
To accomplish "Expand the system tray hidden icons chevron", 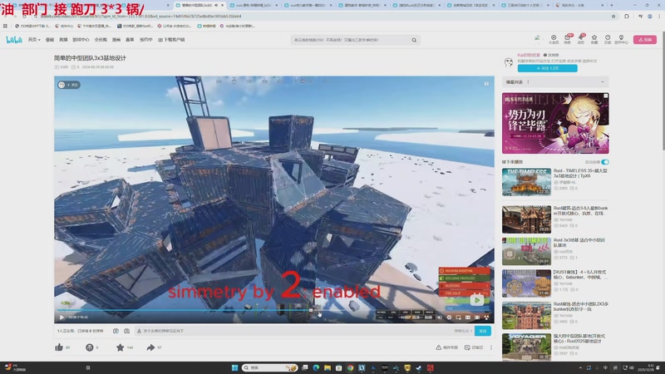I will tap(580, 367).
